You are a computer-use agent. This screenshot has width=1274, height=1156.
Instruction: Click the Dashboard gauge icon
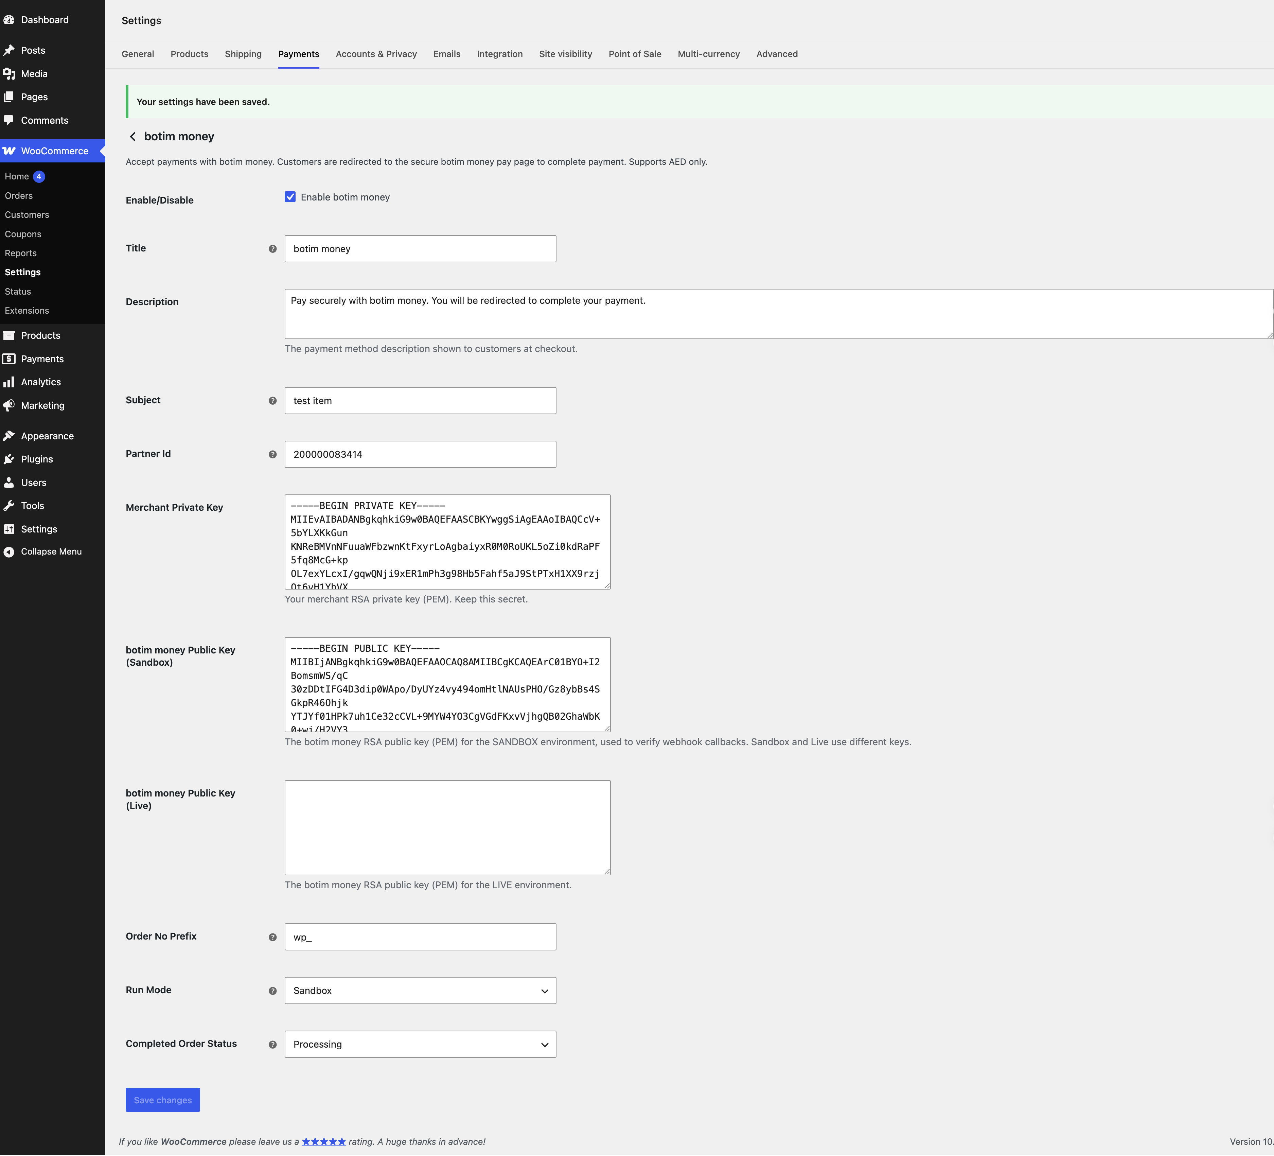pos(9,20)
